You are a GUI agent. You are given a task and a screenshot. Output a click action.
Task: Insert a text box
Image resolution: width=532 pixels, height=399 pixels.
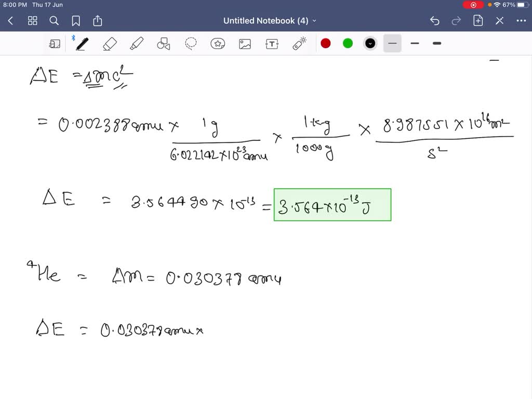(x=272, y=44)
